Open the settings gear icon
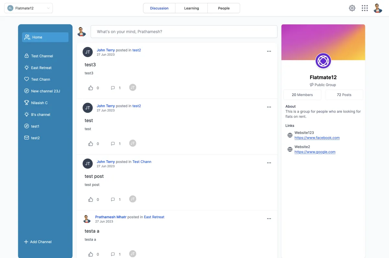Viewport: 389px width, 258px height. pyautogui.click(x=352, y=8)
